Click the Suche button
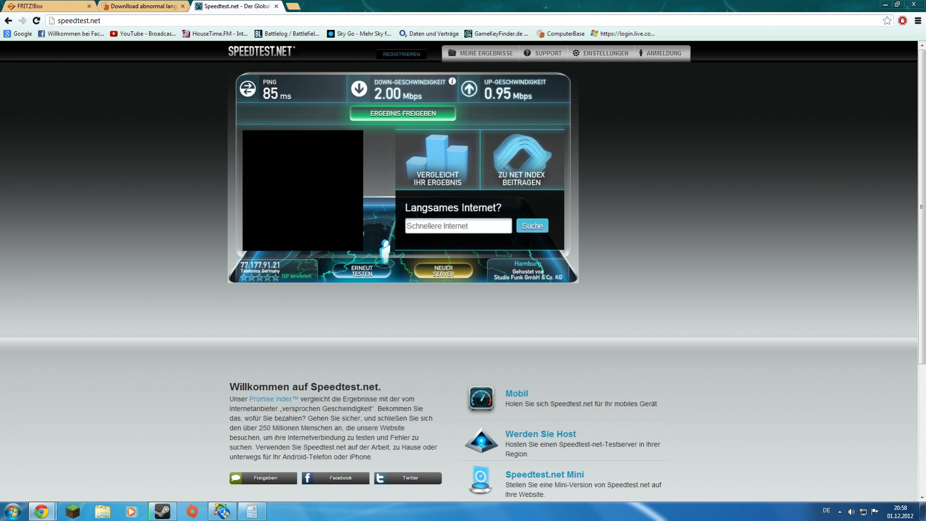This screenshot has width=926, height=521. tap(532, 226)
